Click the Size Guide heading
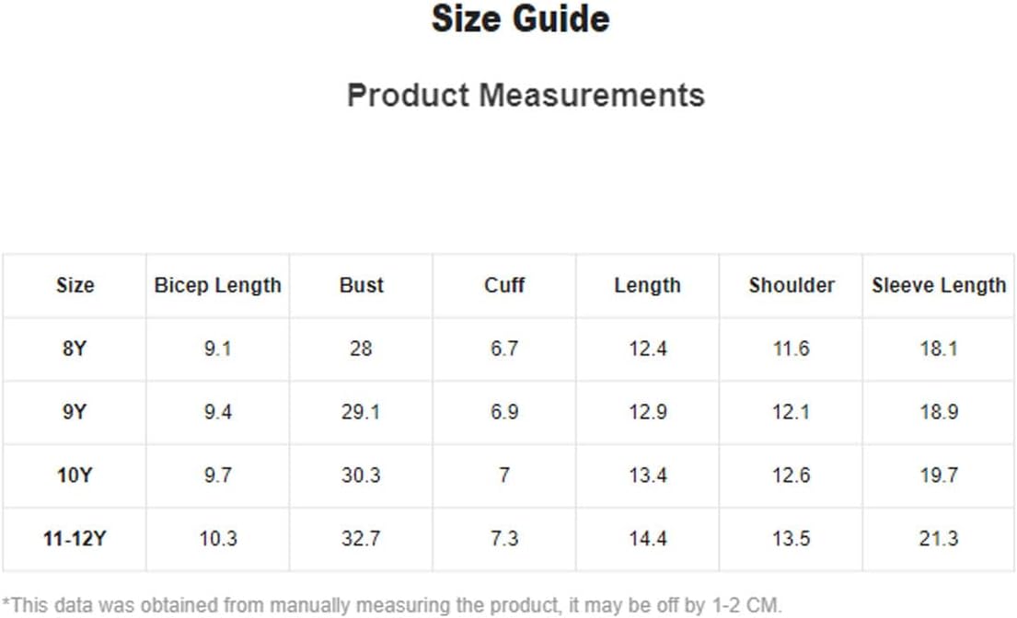This screenshot has height=618, width=1017. [520, 18]
